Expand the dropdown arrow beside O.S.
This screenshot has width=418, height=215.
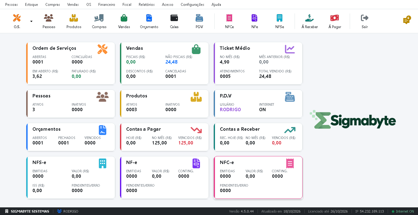[31, 21]
